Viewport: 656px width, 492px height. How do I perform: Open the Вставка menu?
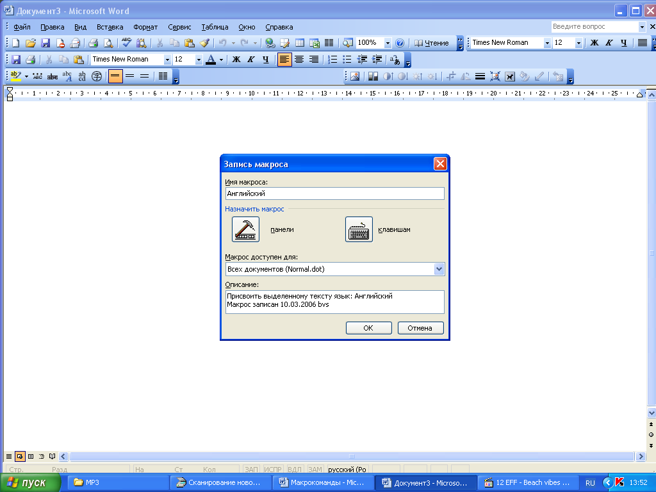110,27
